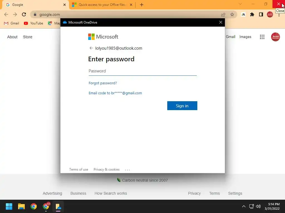The height and width of the screenshot is (213, 285).
Task: Click the second Chrome icon with profile badge
Action: coord(46,206)
